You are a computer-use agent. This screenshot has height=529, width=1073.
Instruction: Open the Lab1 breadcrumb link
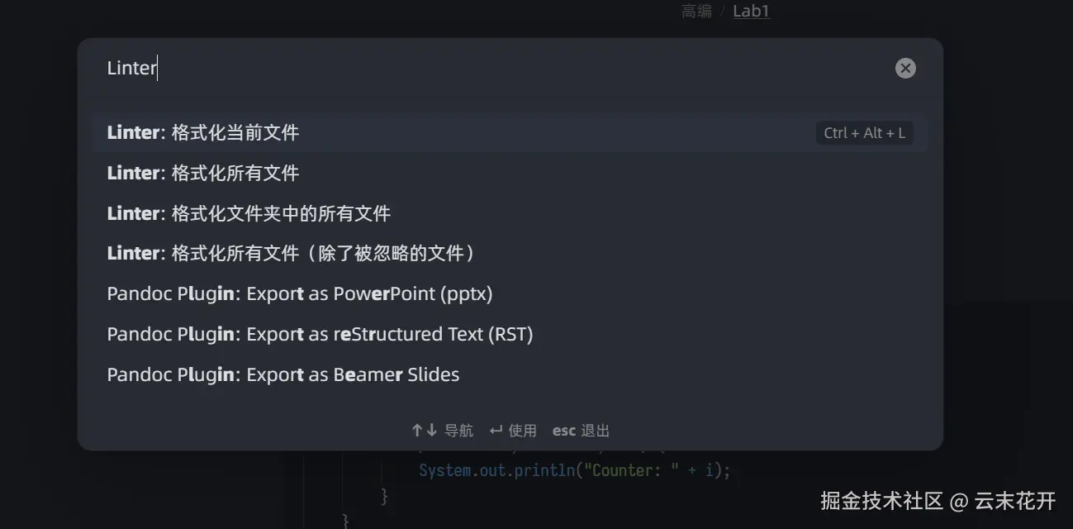(751, 12)
